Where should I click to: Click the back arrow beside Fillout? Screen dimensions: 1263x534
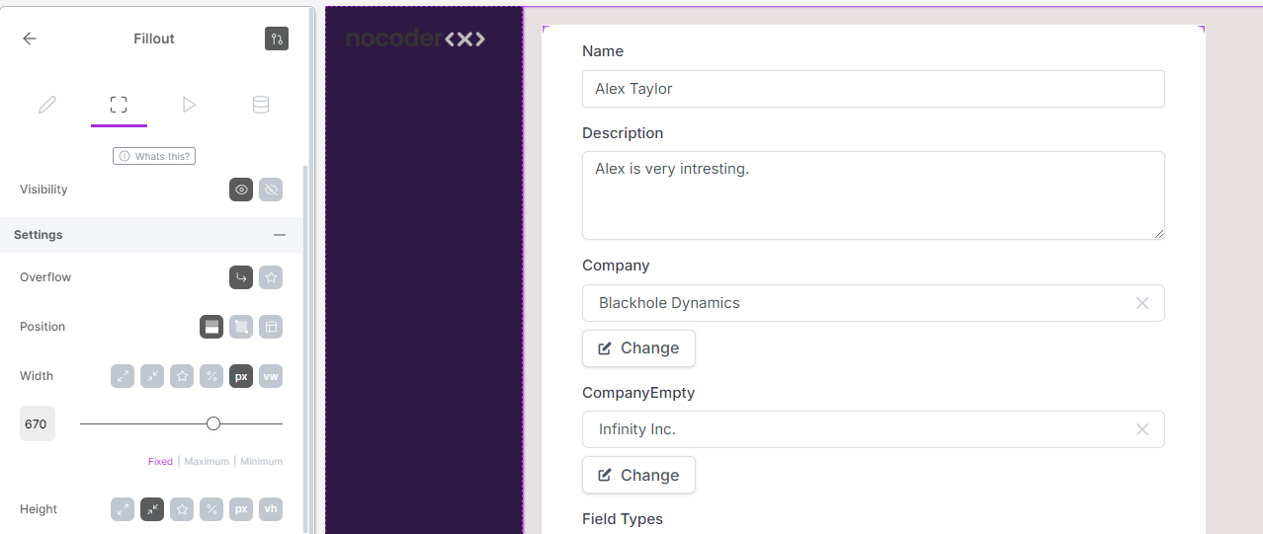[30, 38]
